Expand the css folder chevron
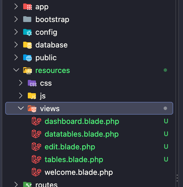The width and height of the screenshot is (183, 187). tap(21, 83)
